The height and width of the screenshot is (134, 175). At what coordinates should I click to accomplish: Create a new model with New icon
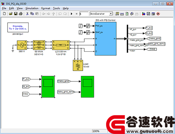tap(4, 14)
